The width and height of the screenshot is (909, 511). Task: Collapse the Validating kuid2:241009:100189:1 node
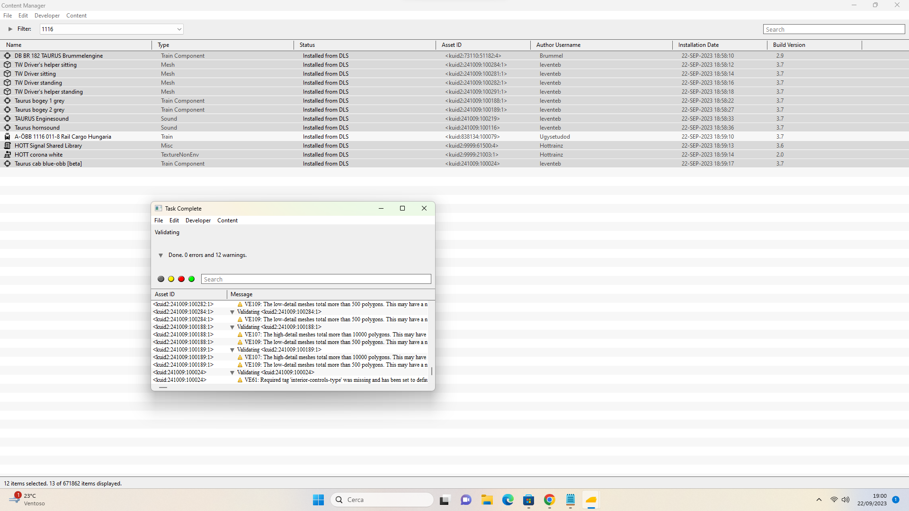232,350
